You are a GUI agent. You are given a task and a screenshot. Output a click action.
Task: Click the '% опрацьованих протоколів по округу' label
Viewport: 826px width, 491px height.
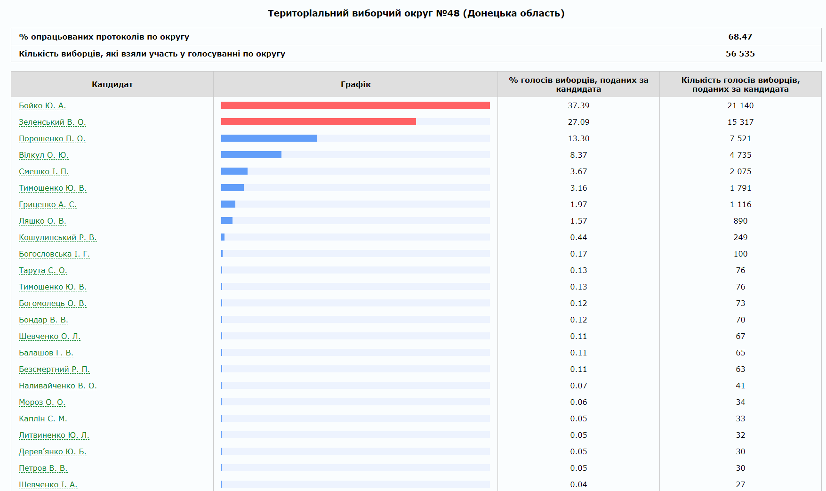click(x=104, y=37)
